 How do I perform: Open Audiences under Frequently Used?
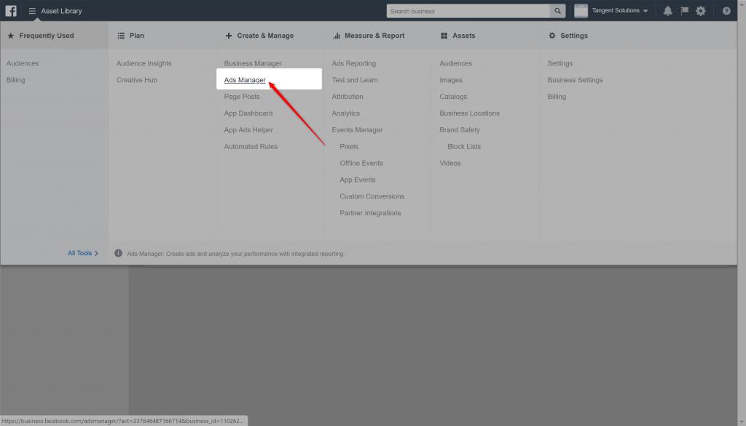point(23,63)
